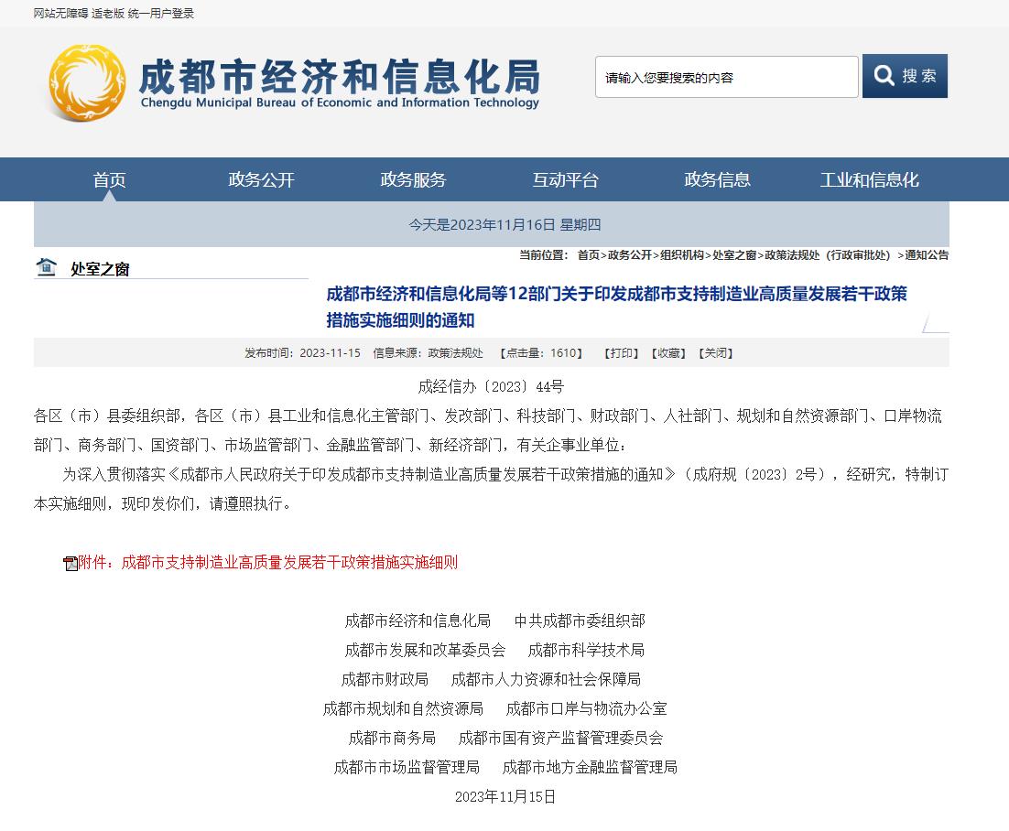Open the attachment file icon
This screenshot has height=831, width=1009.
point(71,564)
